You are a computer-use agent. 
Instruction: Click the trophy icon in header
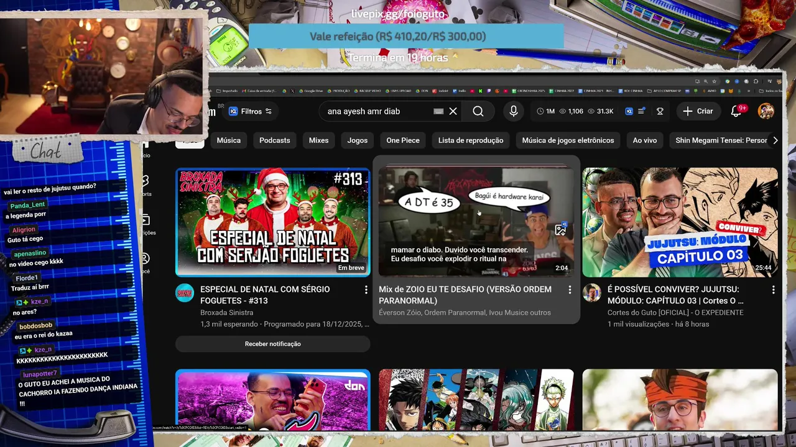(660, 111)
